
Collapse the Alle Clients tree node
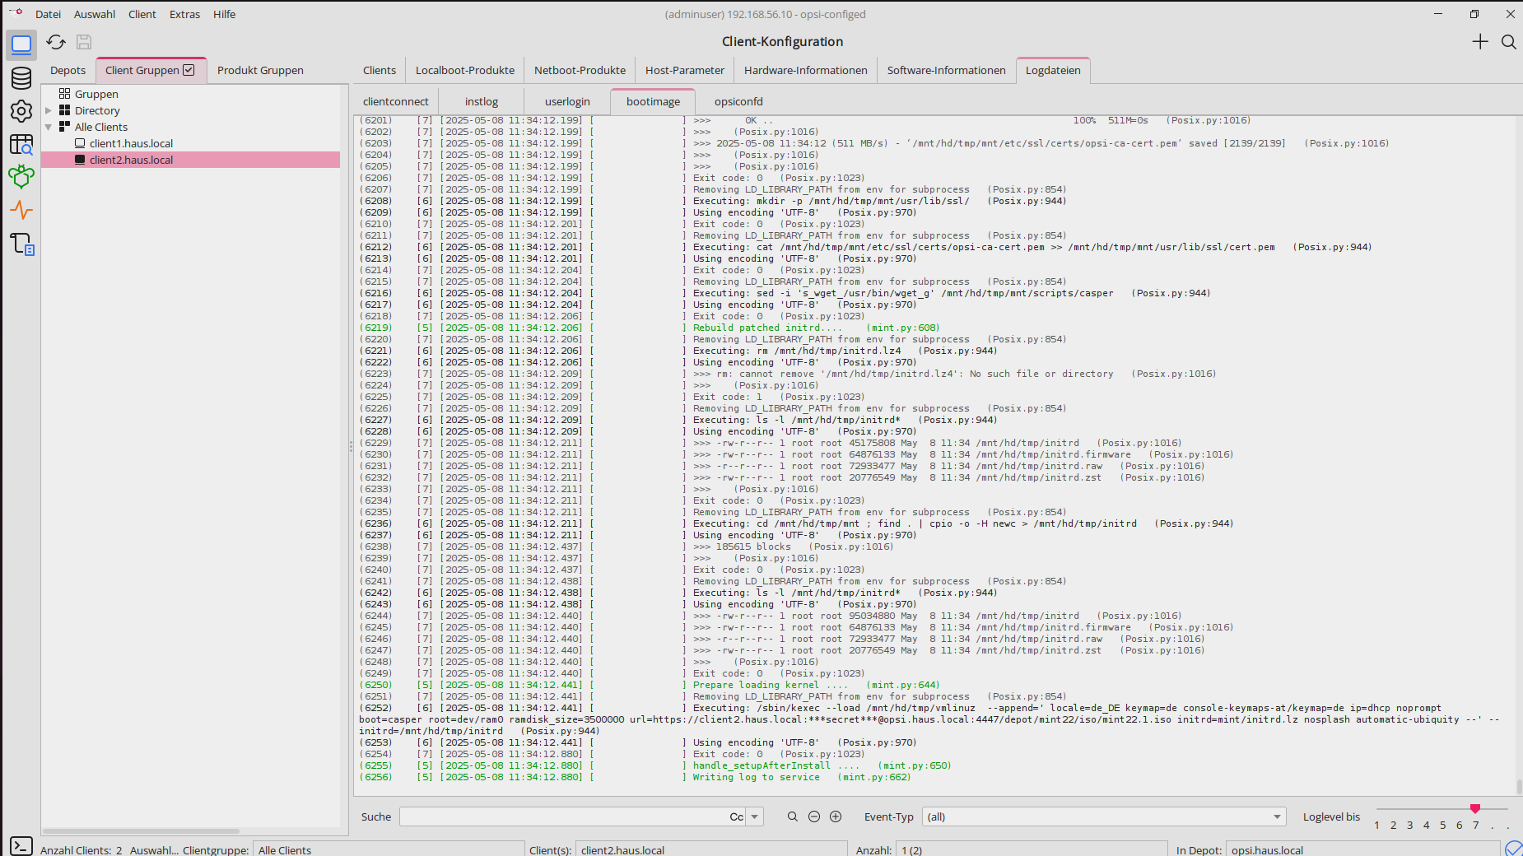tap(49, 127)
